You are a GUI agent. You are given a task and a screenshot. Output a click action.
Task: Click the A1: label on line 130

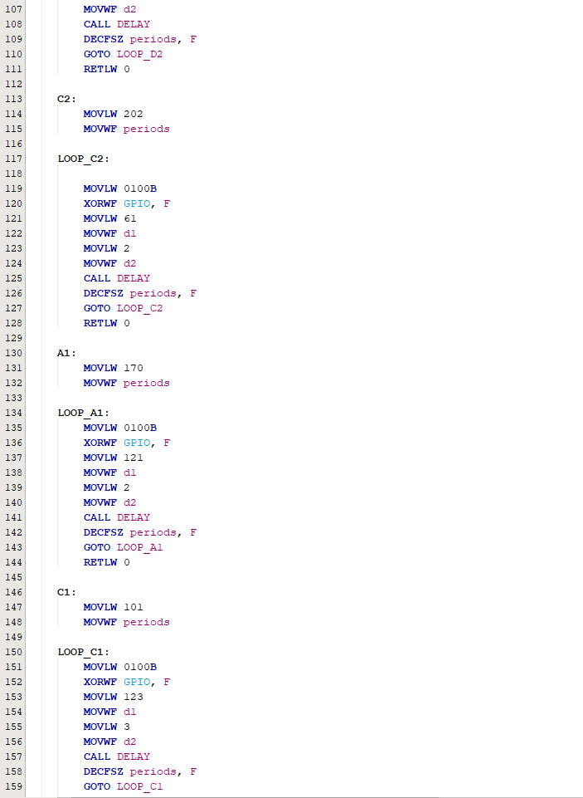(66, 353)
